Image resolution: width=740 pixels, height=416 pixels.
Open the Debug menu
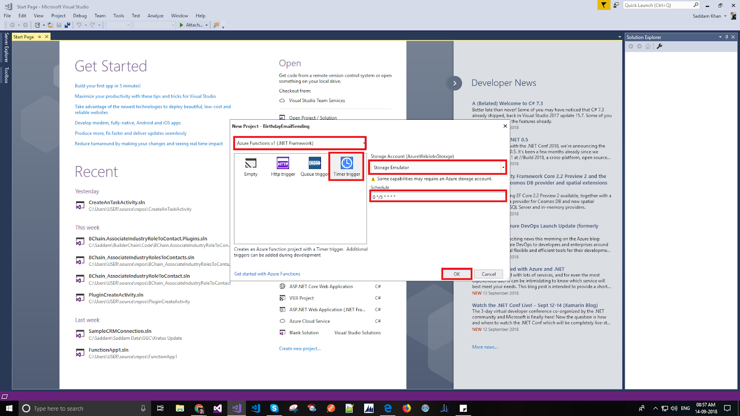tap(80, 15)
